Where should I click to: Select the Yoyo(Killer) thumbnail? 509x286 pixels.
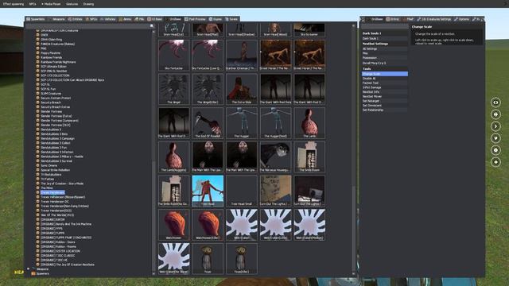coord(242,258)
